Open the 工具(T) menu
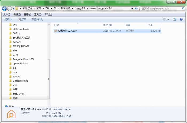This screenshot has height=123, width=187. [x=38, y=14]
